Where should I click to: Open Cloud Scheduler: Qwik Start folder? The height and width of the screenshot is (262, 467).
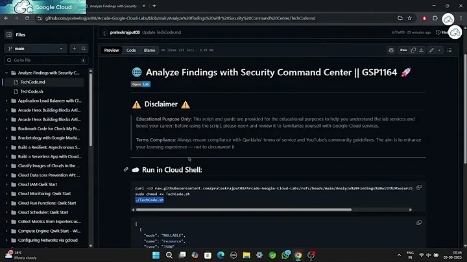click(43, 212)
